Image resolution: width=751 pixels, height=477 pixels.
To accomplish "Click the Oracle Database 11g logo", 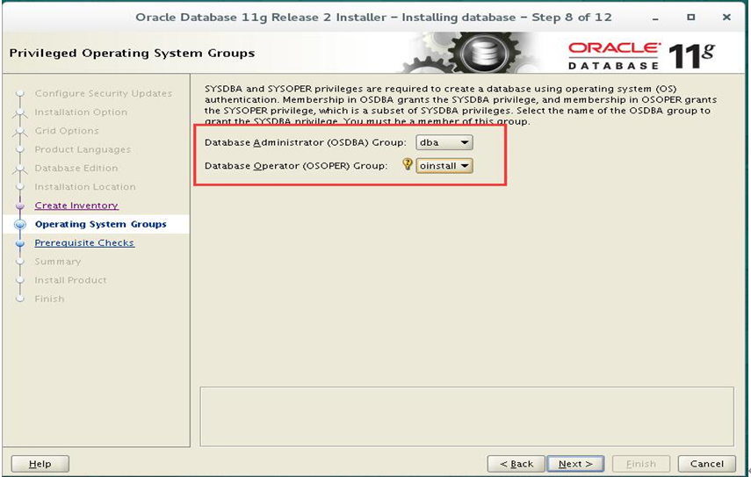I will 641,55.
